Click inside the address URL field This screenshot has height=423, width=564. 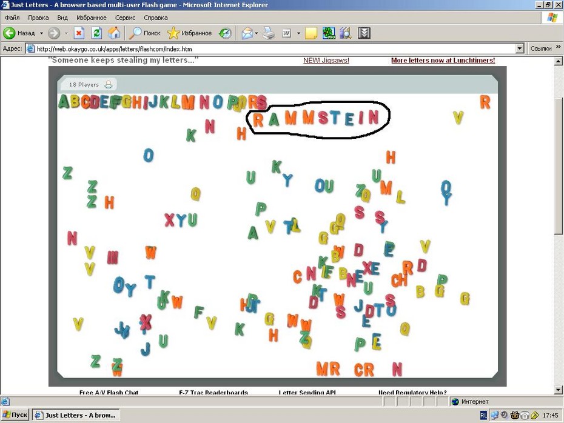pos(275,48)
